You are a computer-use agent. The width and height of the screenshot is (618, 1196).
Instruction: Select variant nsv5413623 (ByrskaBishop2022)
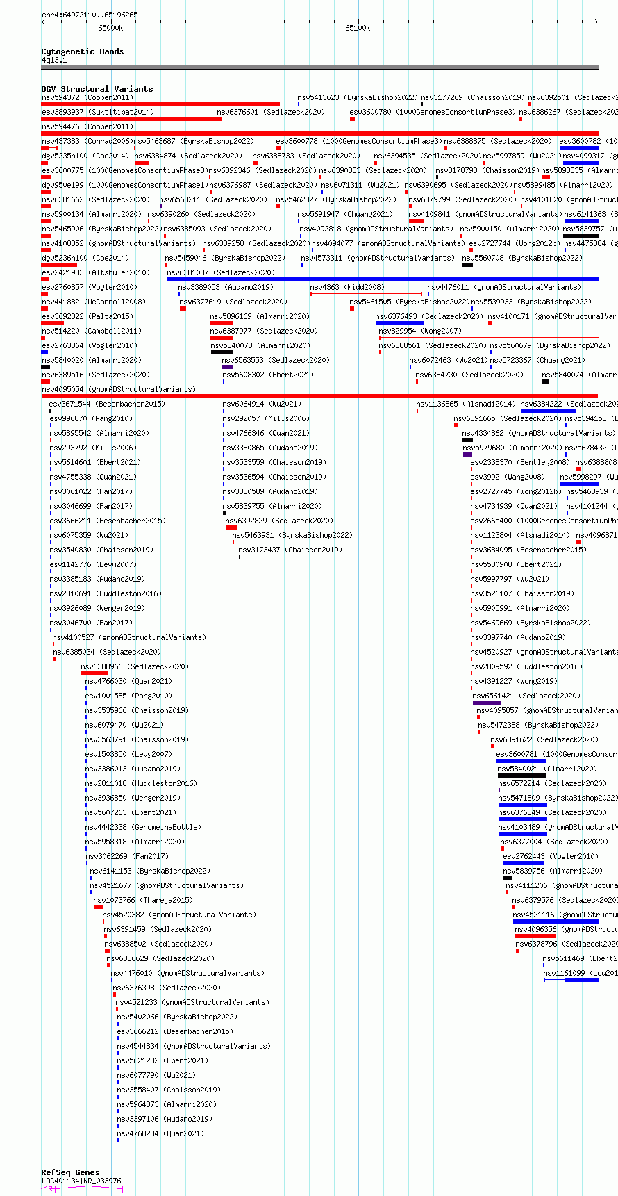click(x=358, y=98)
